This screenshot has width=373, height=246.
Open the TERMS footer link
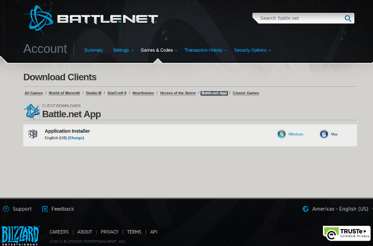[x=134, y=232]
